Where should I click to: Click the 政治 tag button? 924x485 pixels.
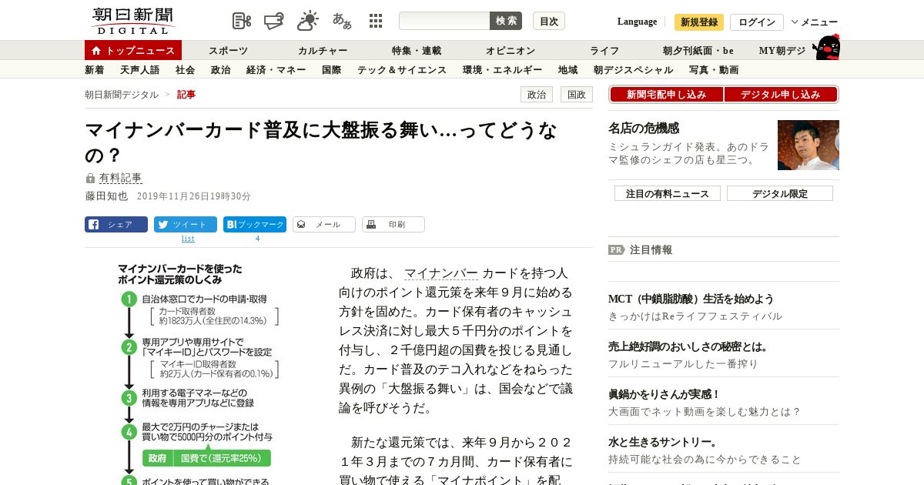click(x=537, y=95)
